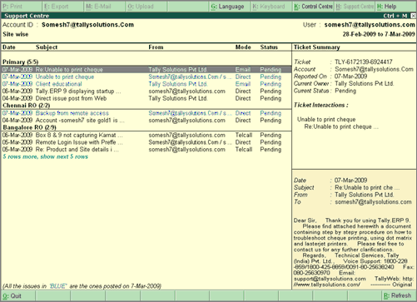Image resolution: width=417 pixels, height=302 pixels.
Task: Select 'Backup from remote access' ticket
Action: pyautogui.click(x=146, y=113)
